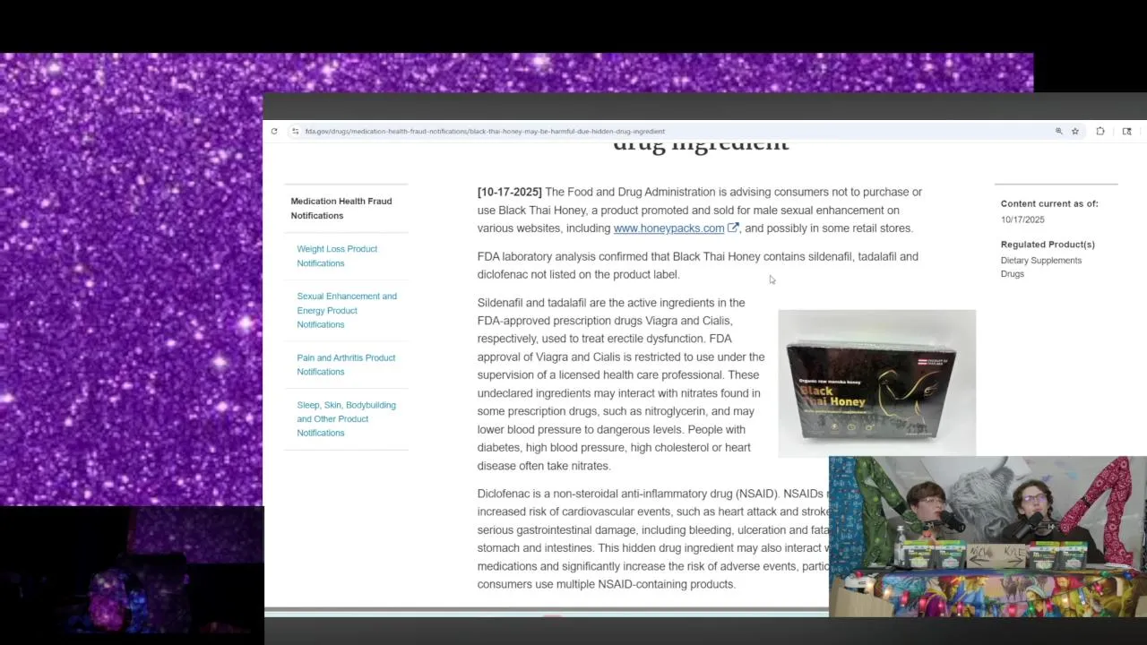This screenshot has height=645, width=1147.
Task: Open the www.honeypacks.com link
Action: 668,228
